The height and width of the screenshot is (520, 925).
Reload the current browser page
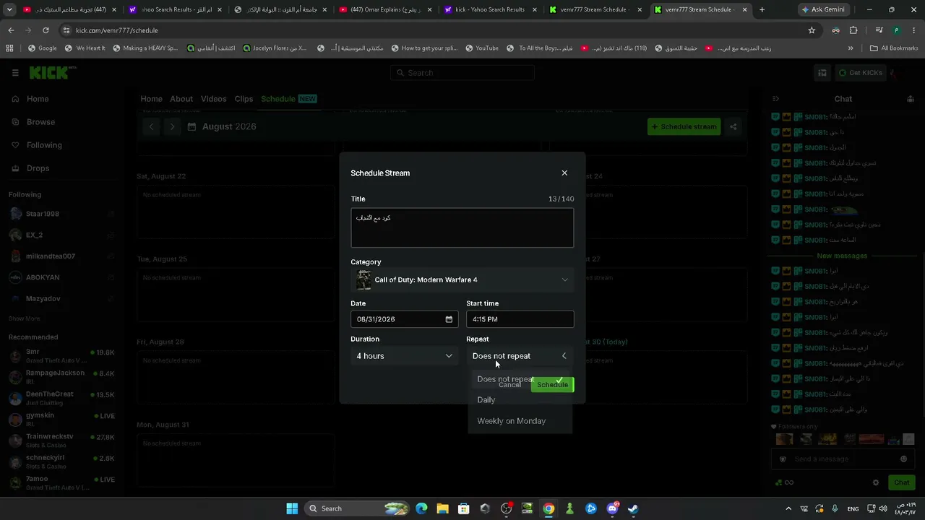point(46,30)
